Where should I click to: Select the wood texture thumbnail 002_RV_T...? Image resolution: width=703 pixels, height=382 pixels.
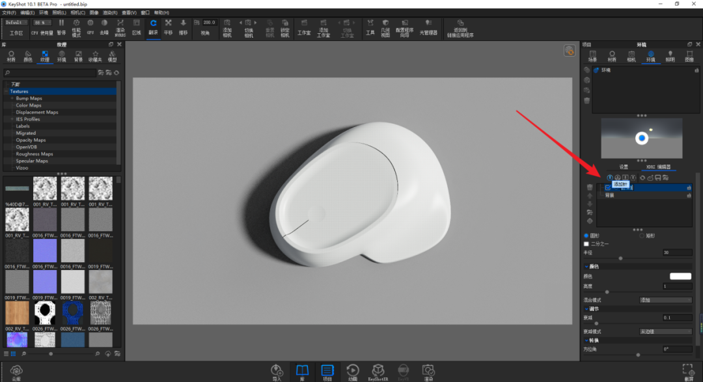coord(17,312)
